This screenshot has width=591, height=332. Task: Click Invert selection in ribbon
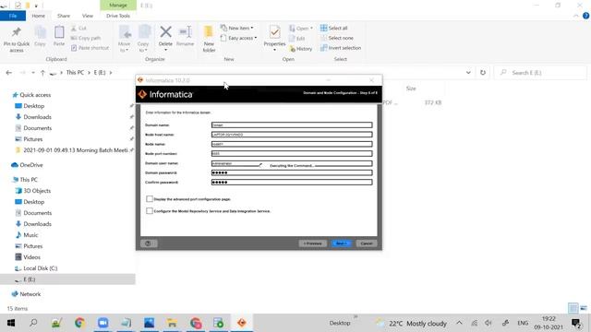[x=341, y=48]
